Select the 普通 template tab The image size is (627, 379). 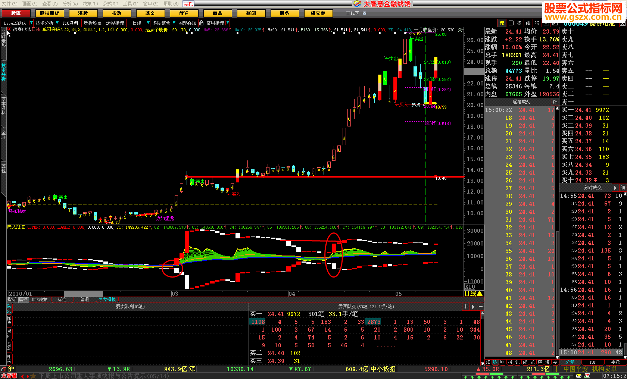click(84, 300)
